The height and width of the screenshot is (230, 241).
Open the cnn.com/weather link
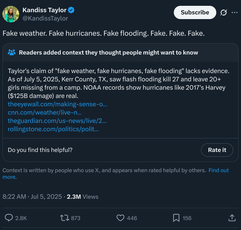pyautogui.click(x=45, y=112)
